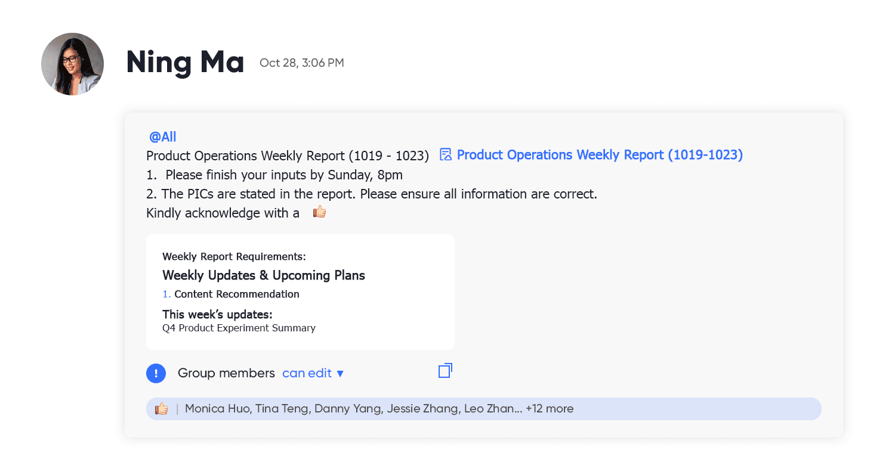Open the 'can edit' permission selector
The image size is (895, 475).
313,374
